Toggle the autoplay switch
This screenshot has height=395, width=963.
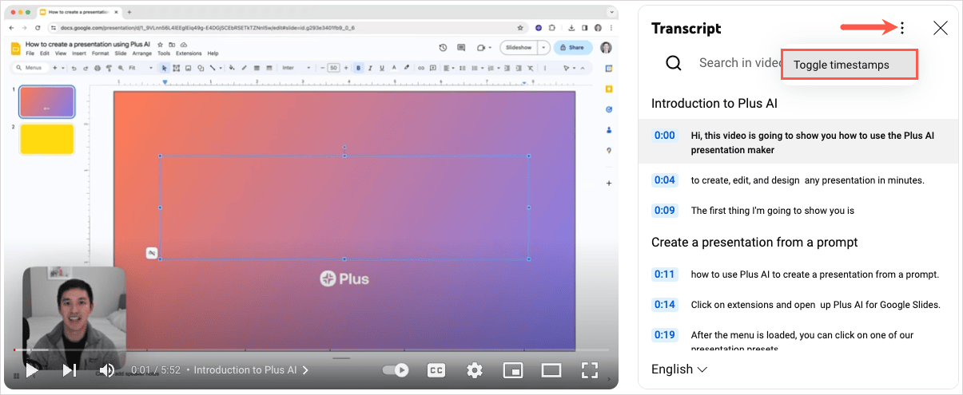[x=396, y=370]
